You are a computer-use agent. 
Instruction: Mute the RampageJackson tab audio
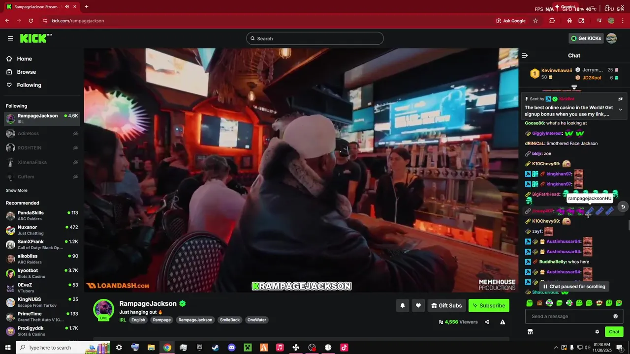(66, 7)
